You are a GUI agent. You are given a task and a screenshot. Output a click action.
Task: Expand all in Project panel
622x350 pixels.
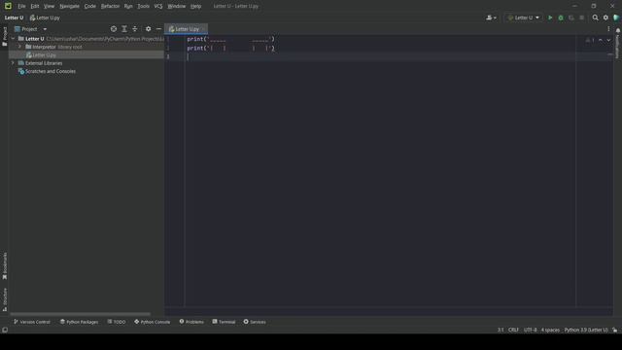pyautogui.click(x=124, y=29)
